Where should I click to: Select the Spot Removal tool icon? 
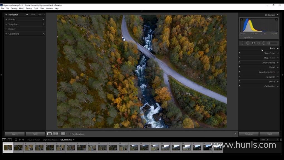coord(248,43)
